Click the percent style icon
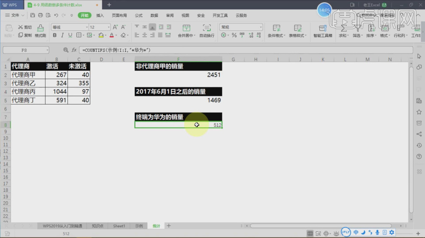 (x=234, y=36)
